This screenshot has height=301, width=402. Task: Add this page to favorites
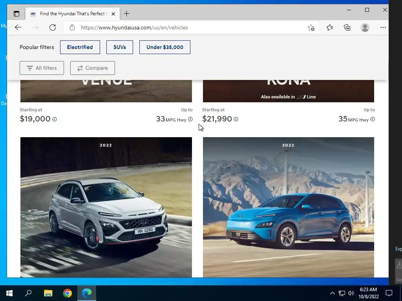tap(311, 28)
